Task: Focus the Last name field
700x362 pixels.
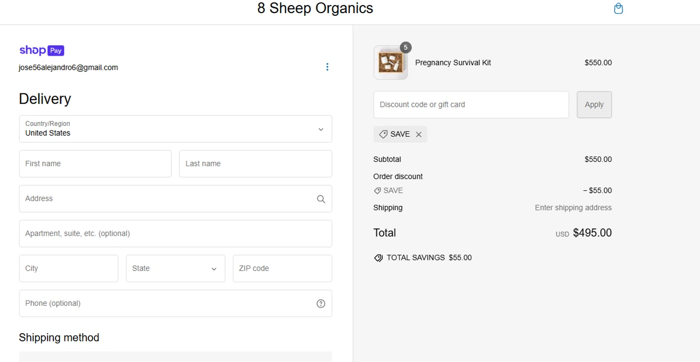Action: pyautogui.click(x=256, y=164)
